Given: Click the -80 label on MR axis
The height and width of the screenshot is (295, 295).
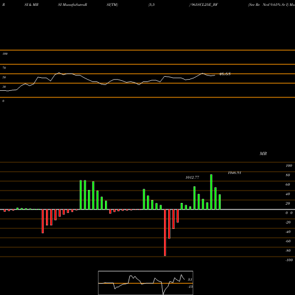Looking at the screenshot, I should coord(288,251).
